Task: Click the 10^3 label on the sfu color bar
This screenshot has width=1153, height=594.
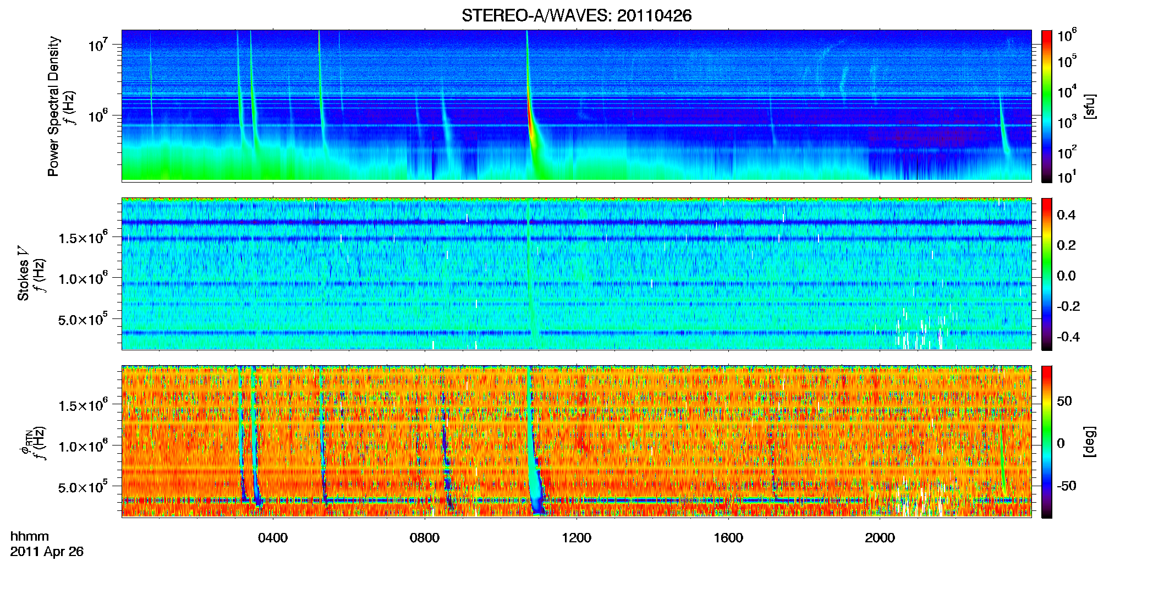Action: coord(1067,122)
